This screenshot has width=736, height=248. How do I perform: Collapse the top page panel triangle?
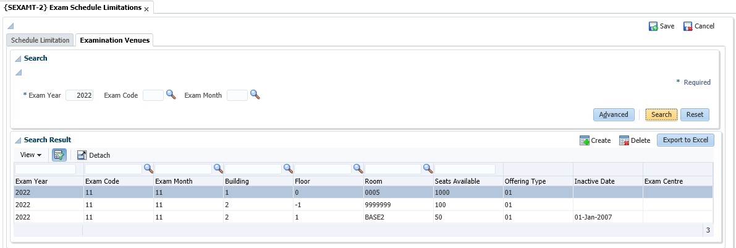point(11,26)
